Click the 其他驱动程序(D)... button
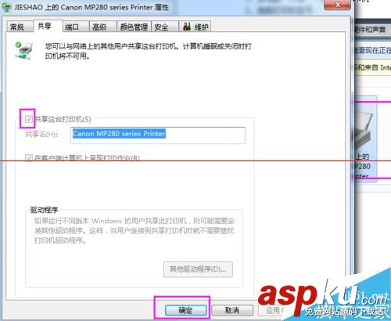391x321 pixels. (198, 269)
